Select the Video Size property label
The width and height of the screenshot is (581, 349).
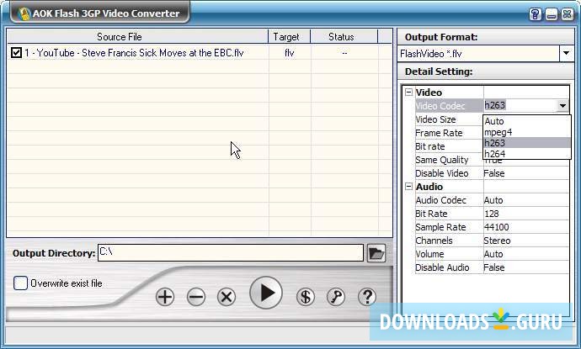coord(435,119)
